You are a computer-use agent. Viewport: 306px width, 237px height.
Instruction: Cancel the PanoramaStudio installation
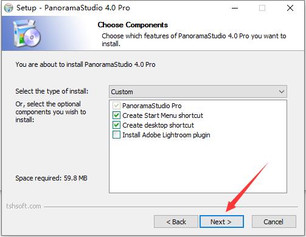tap(274, 222)
